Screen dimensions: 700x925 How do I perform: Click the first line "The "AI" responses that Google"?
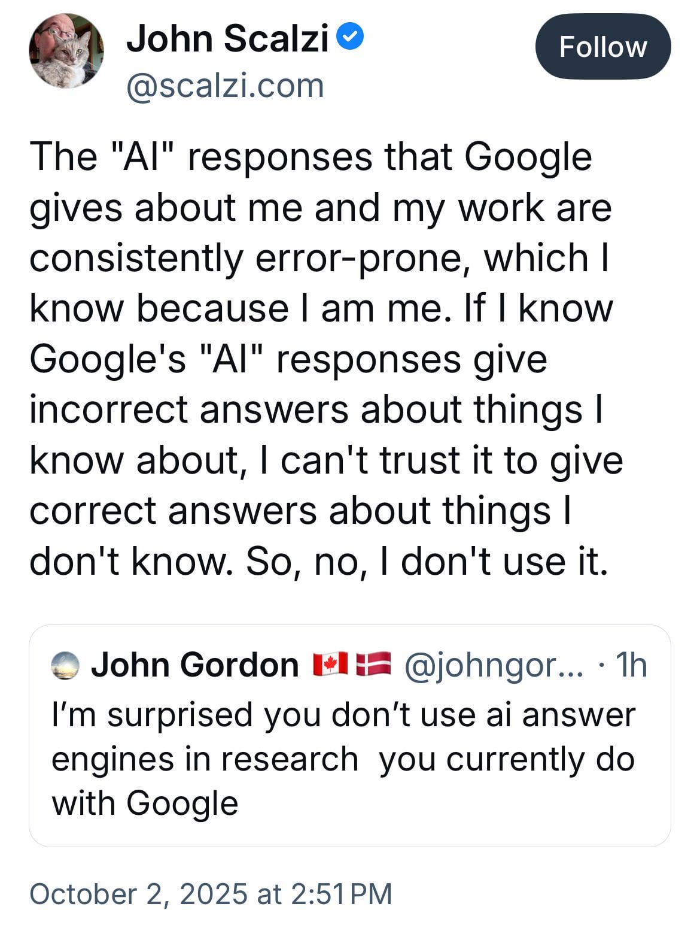click(x=311, y=157)
